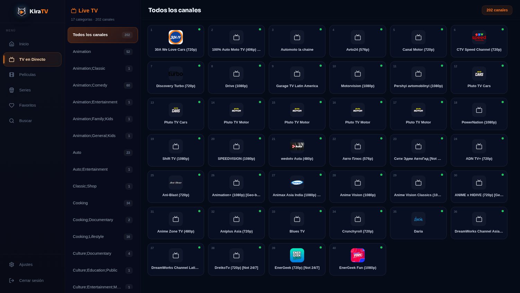Select the Cooking category
The width and height of the screenshot is (520, 293).
coord(103,203)
